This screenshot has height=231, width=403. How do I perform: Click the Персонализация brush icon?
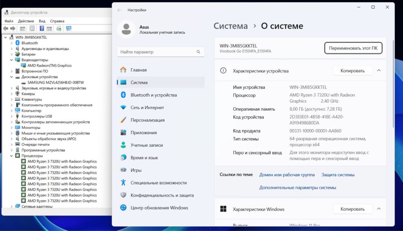(123, 120)
